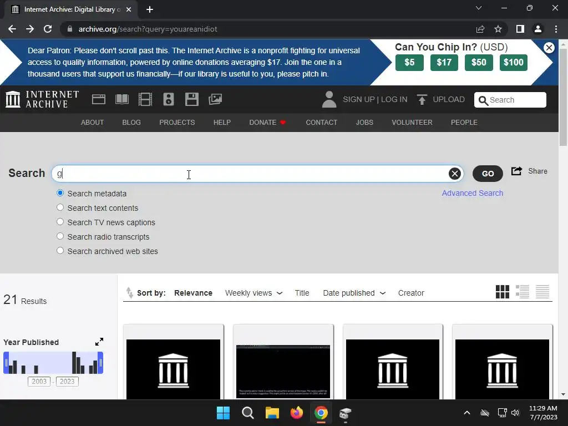
Task: Click the user avatar icon
Action: (329, 99)
